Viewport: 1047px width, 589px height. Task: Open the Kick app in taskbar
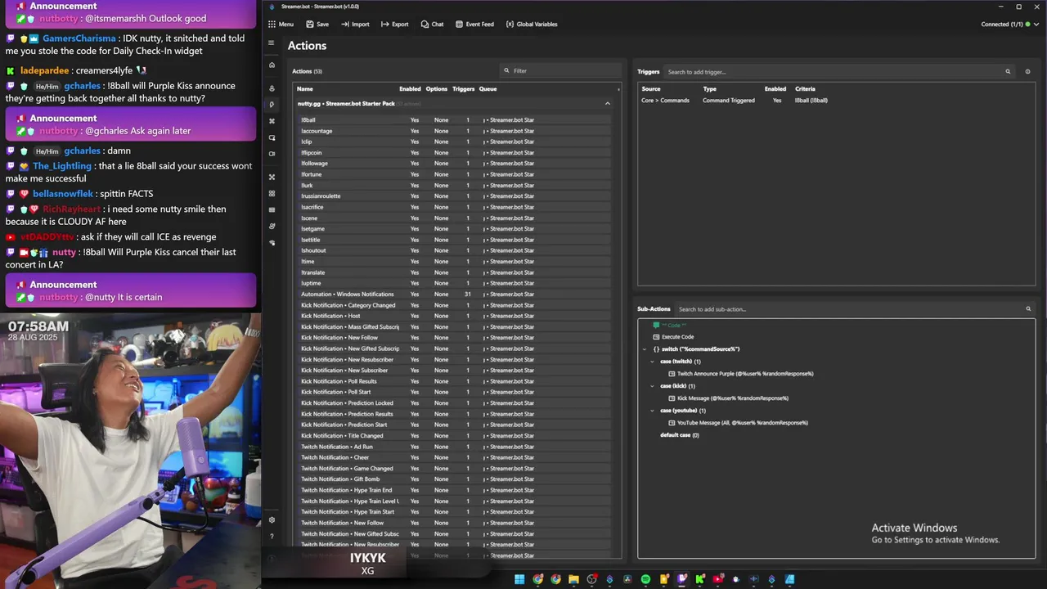pyautogui.click(x=700, y=579)
